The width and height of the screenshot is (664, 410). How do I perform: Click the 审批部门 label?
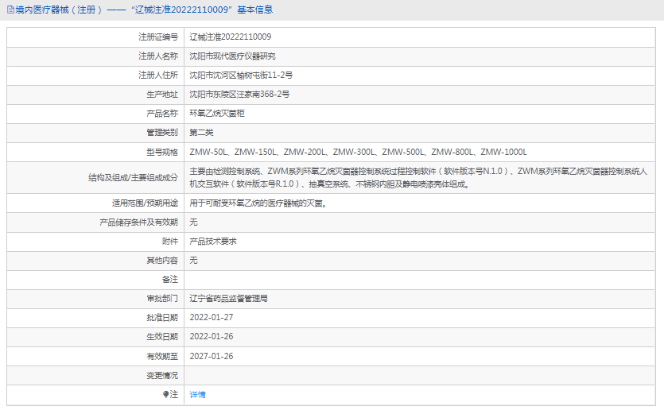click(162, 298)
